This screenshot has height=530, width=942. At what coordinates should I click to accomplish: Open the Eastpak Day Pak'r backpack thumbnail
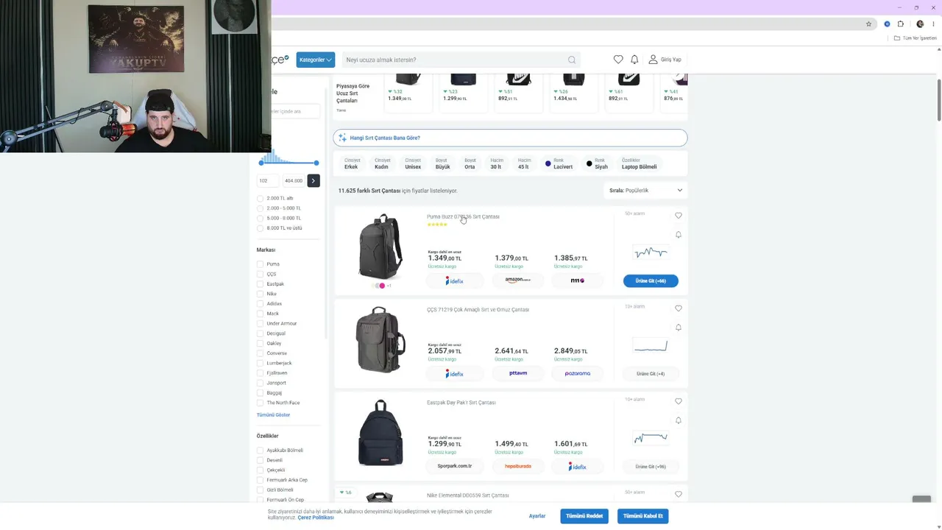point(380,433)
